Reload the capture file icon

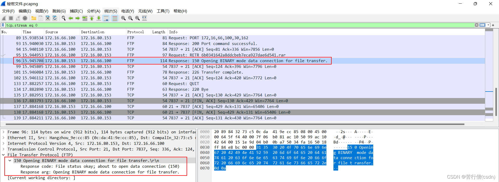click(x=55, y=18)
